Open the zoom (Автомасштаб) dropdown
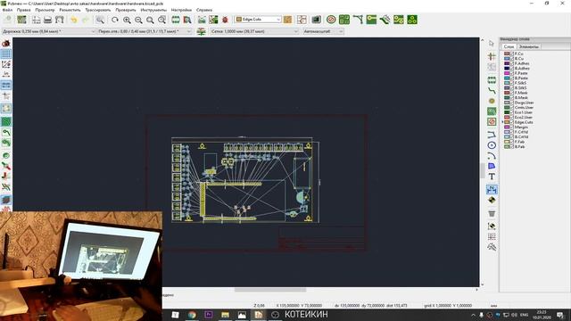This screenshot has width=571, height=321. coord(323,32)
